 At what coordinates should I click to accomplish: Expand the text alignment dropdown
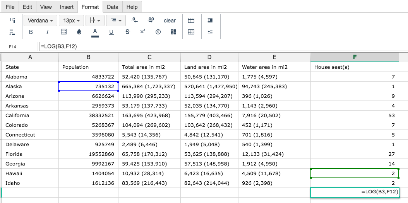[x=116, y=20]
